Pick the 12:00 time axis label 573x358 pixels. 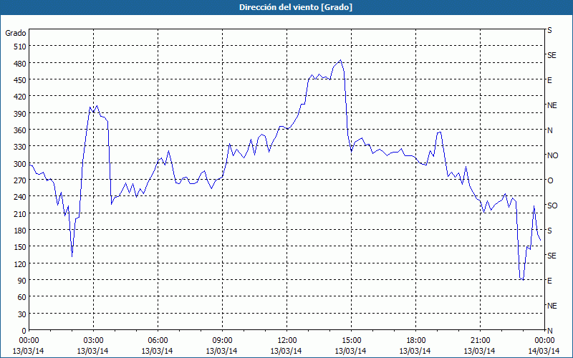286,341
